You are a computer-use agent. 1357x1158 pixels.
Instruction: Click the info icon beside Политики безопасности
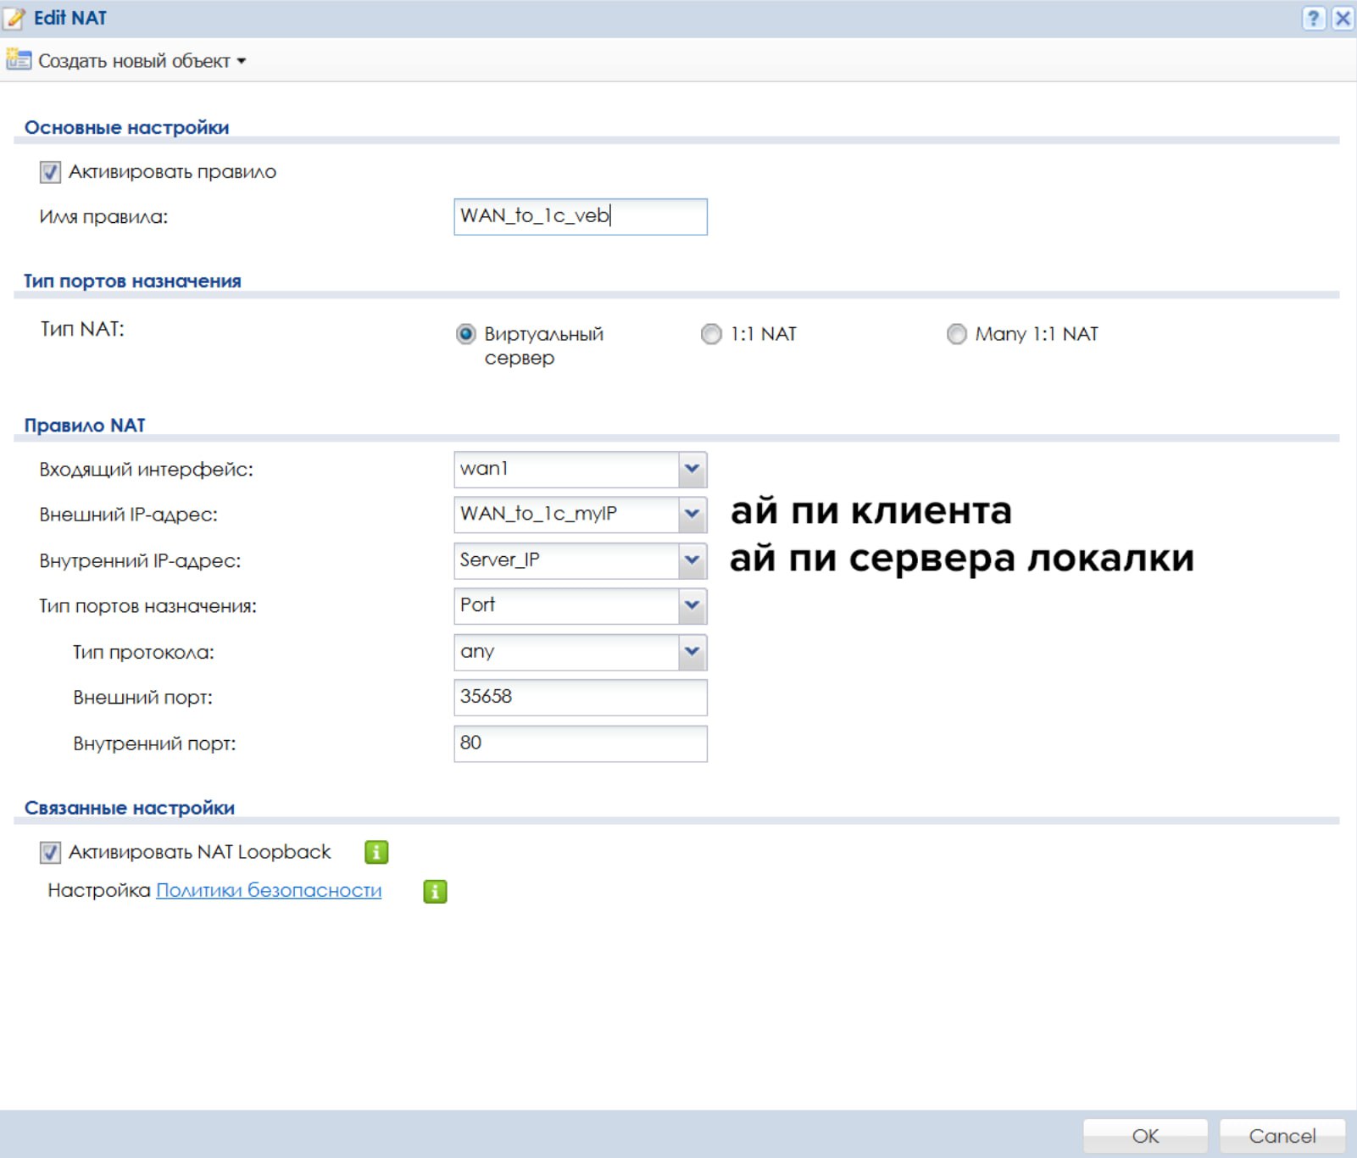coord(435,891)
